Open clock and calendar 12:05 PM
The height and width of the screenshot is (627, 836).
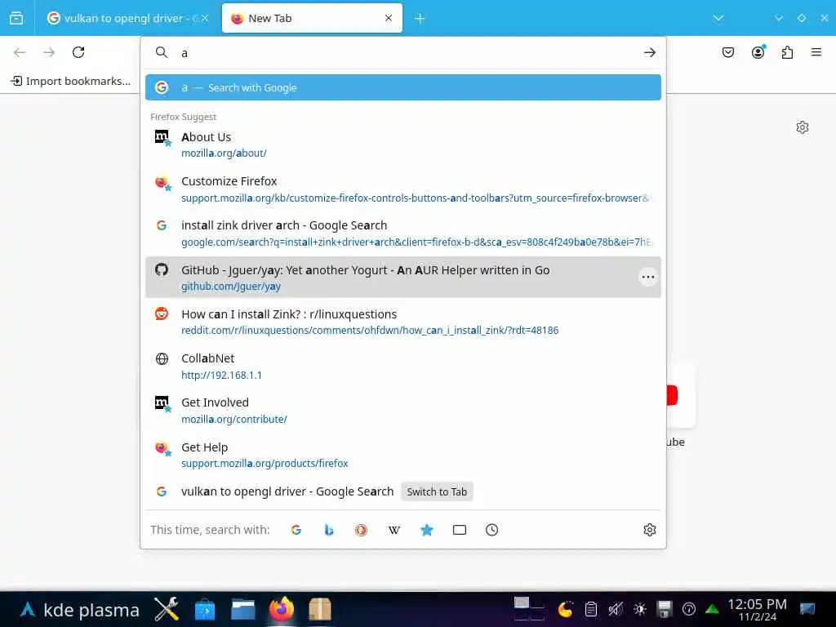757,610
